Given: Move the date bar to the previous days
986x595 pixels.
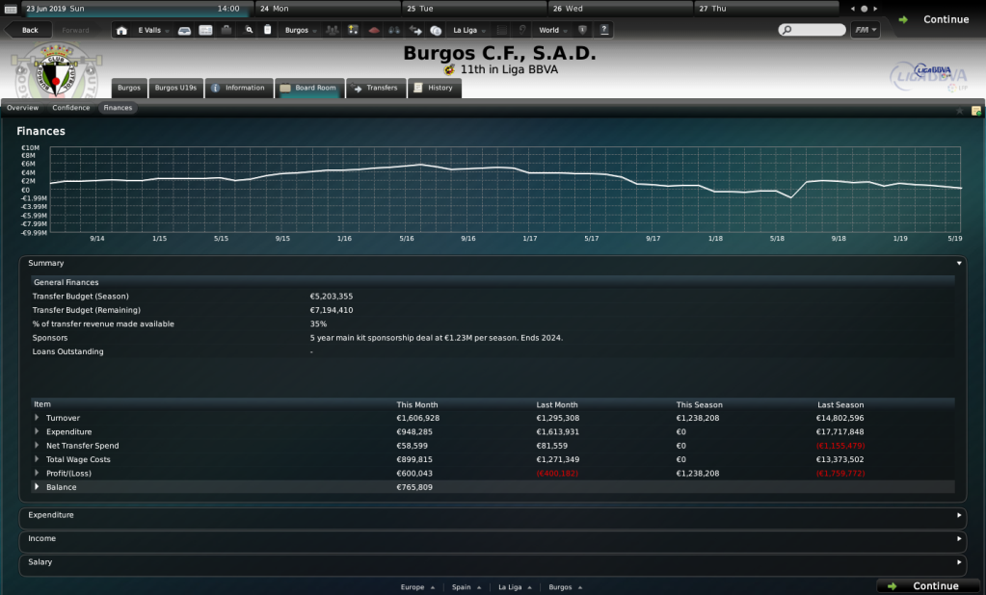Looking at the screenshot, I should coord(853,9).
